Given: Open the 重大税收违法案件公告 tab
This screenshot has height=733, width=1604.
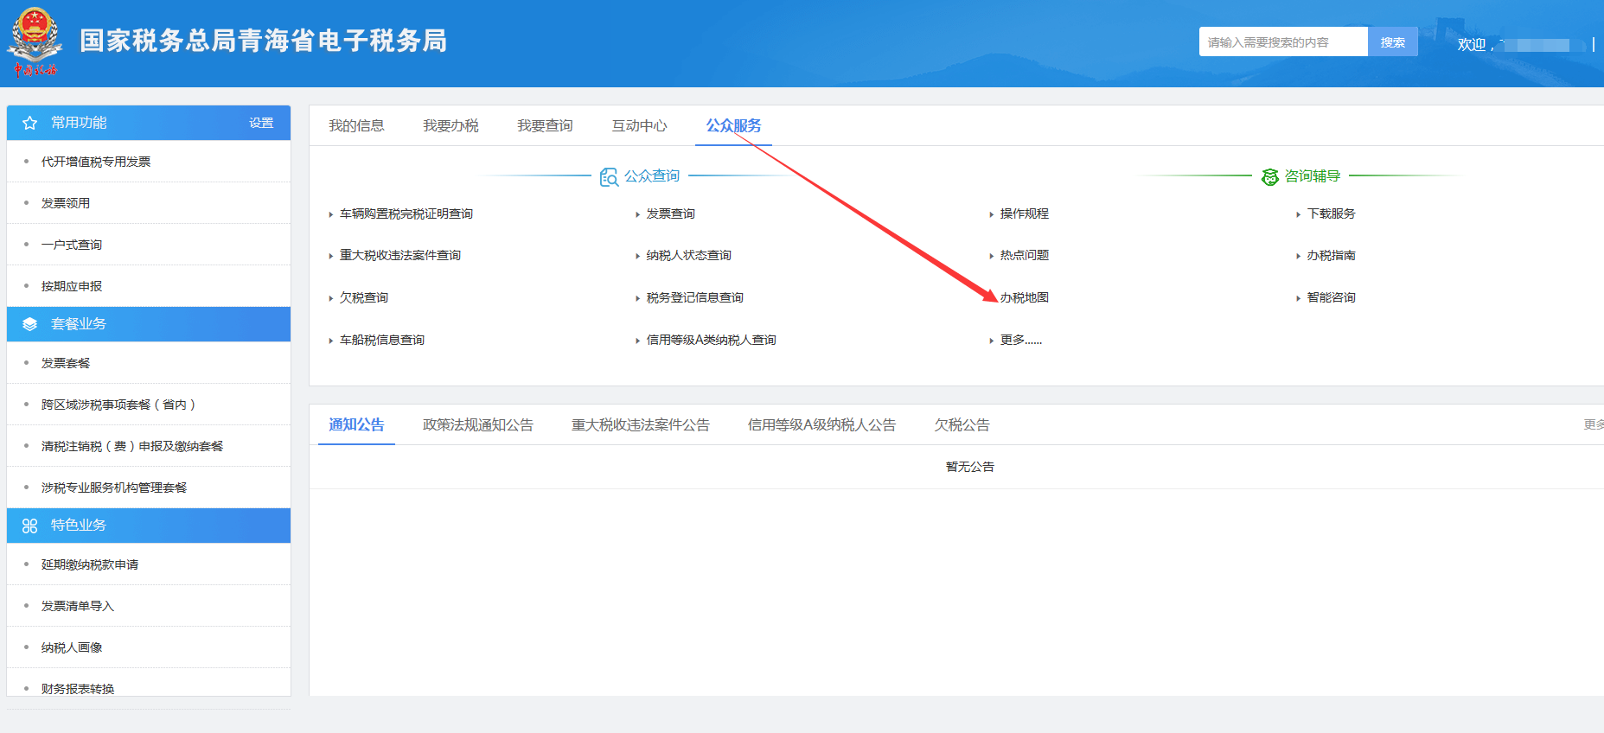Looking at the screenshot, I should point(641,424).
